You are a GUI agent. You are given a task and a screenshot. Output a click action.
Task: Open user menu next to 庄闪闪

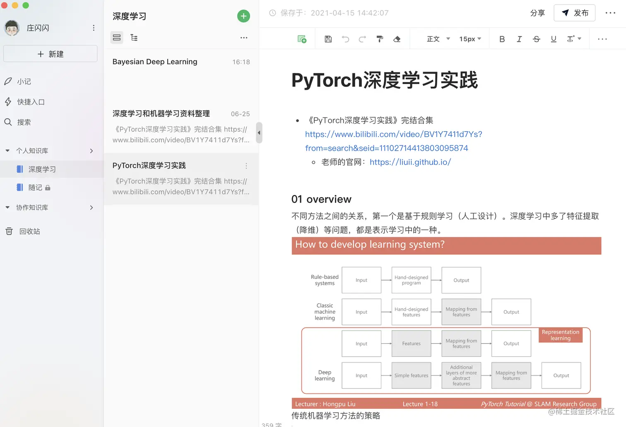click(94, 28)
